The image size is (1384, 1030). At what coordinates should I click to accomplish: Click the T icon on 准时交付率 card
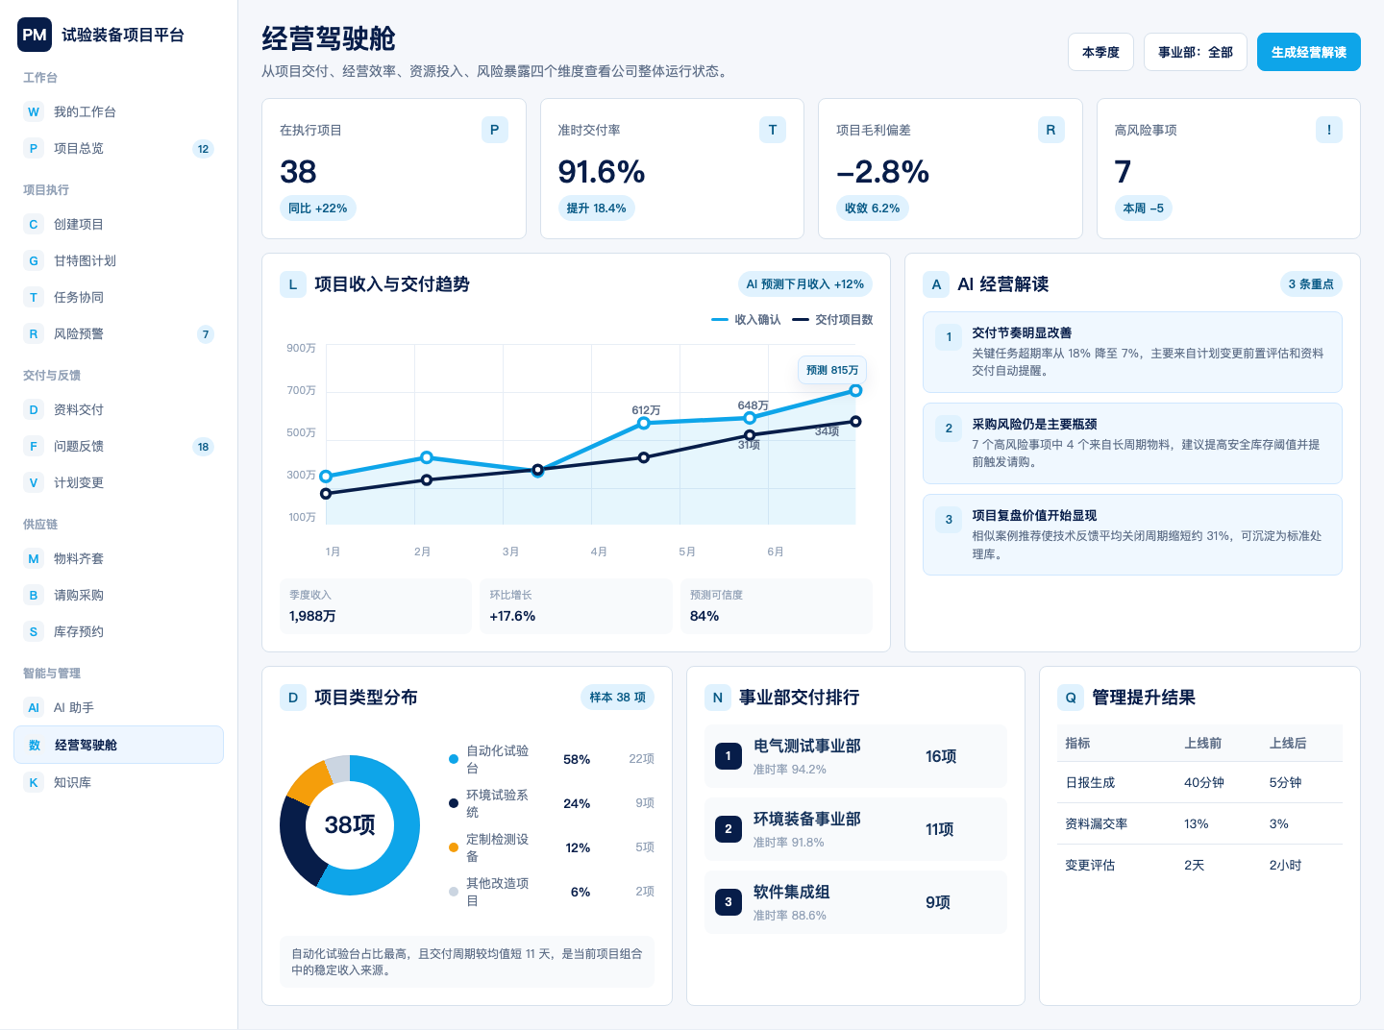point(773,130)
